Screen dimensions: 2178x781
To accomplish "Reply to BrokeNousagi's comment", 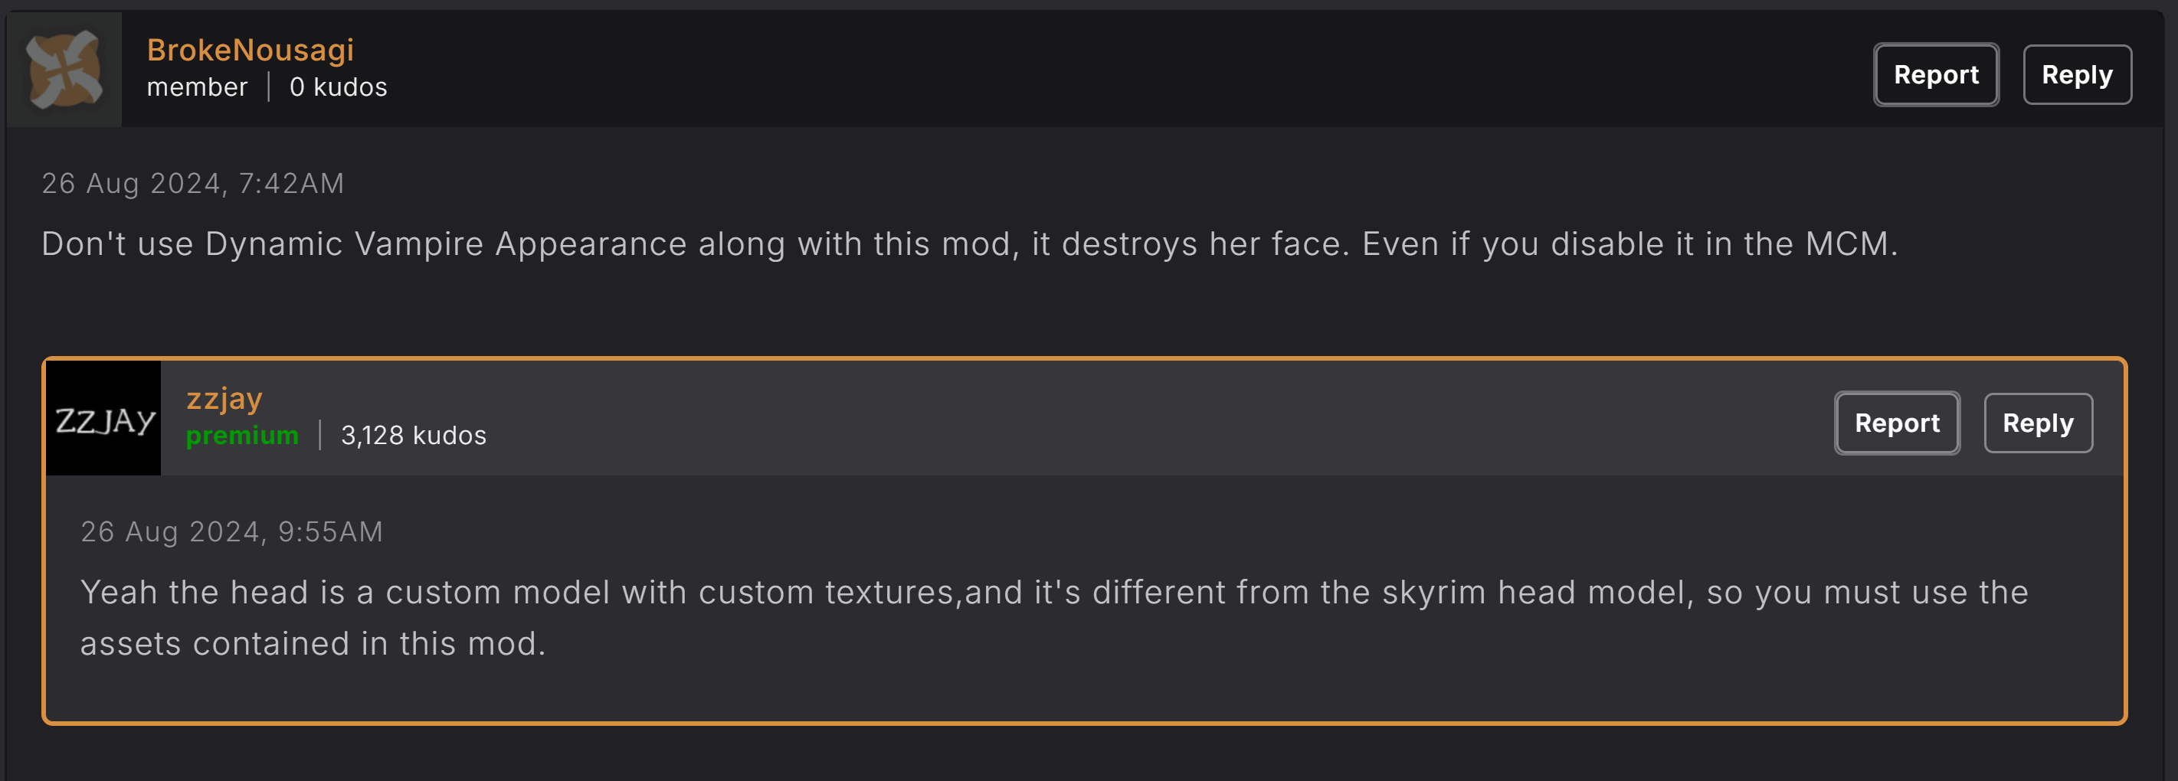I will coord(2077,74).
